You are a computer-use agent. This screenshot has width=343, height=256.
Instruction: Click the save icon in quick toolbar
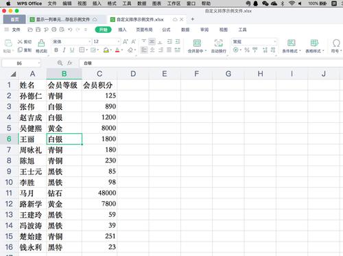(38, 30)
